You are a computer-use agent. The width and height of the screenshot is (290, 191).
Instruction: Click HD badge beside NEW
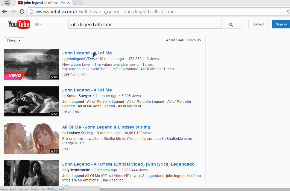(x=77, y=112)
